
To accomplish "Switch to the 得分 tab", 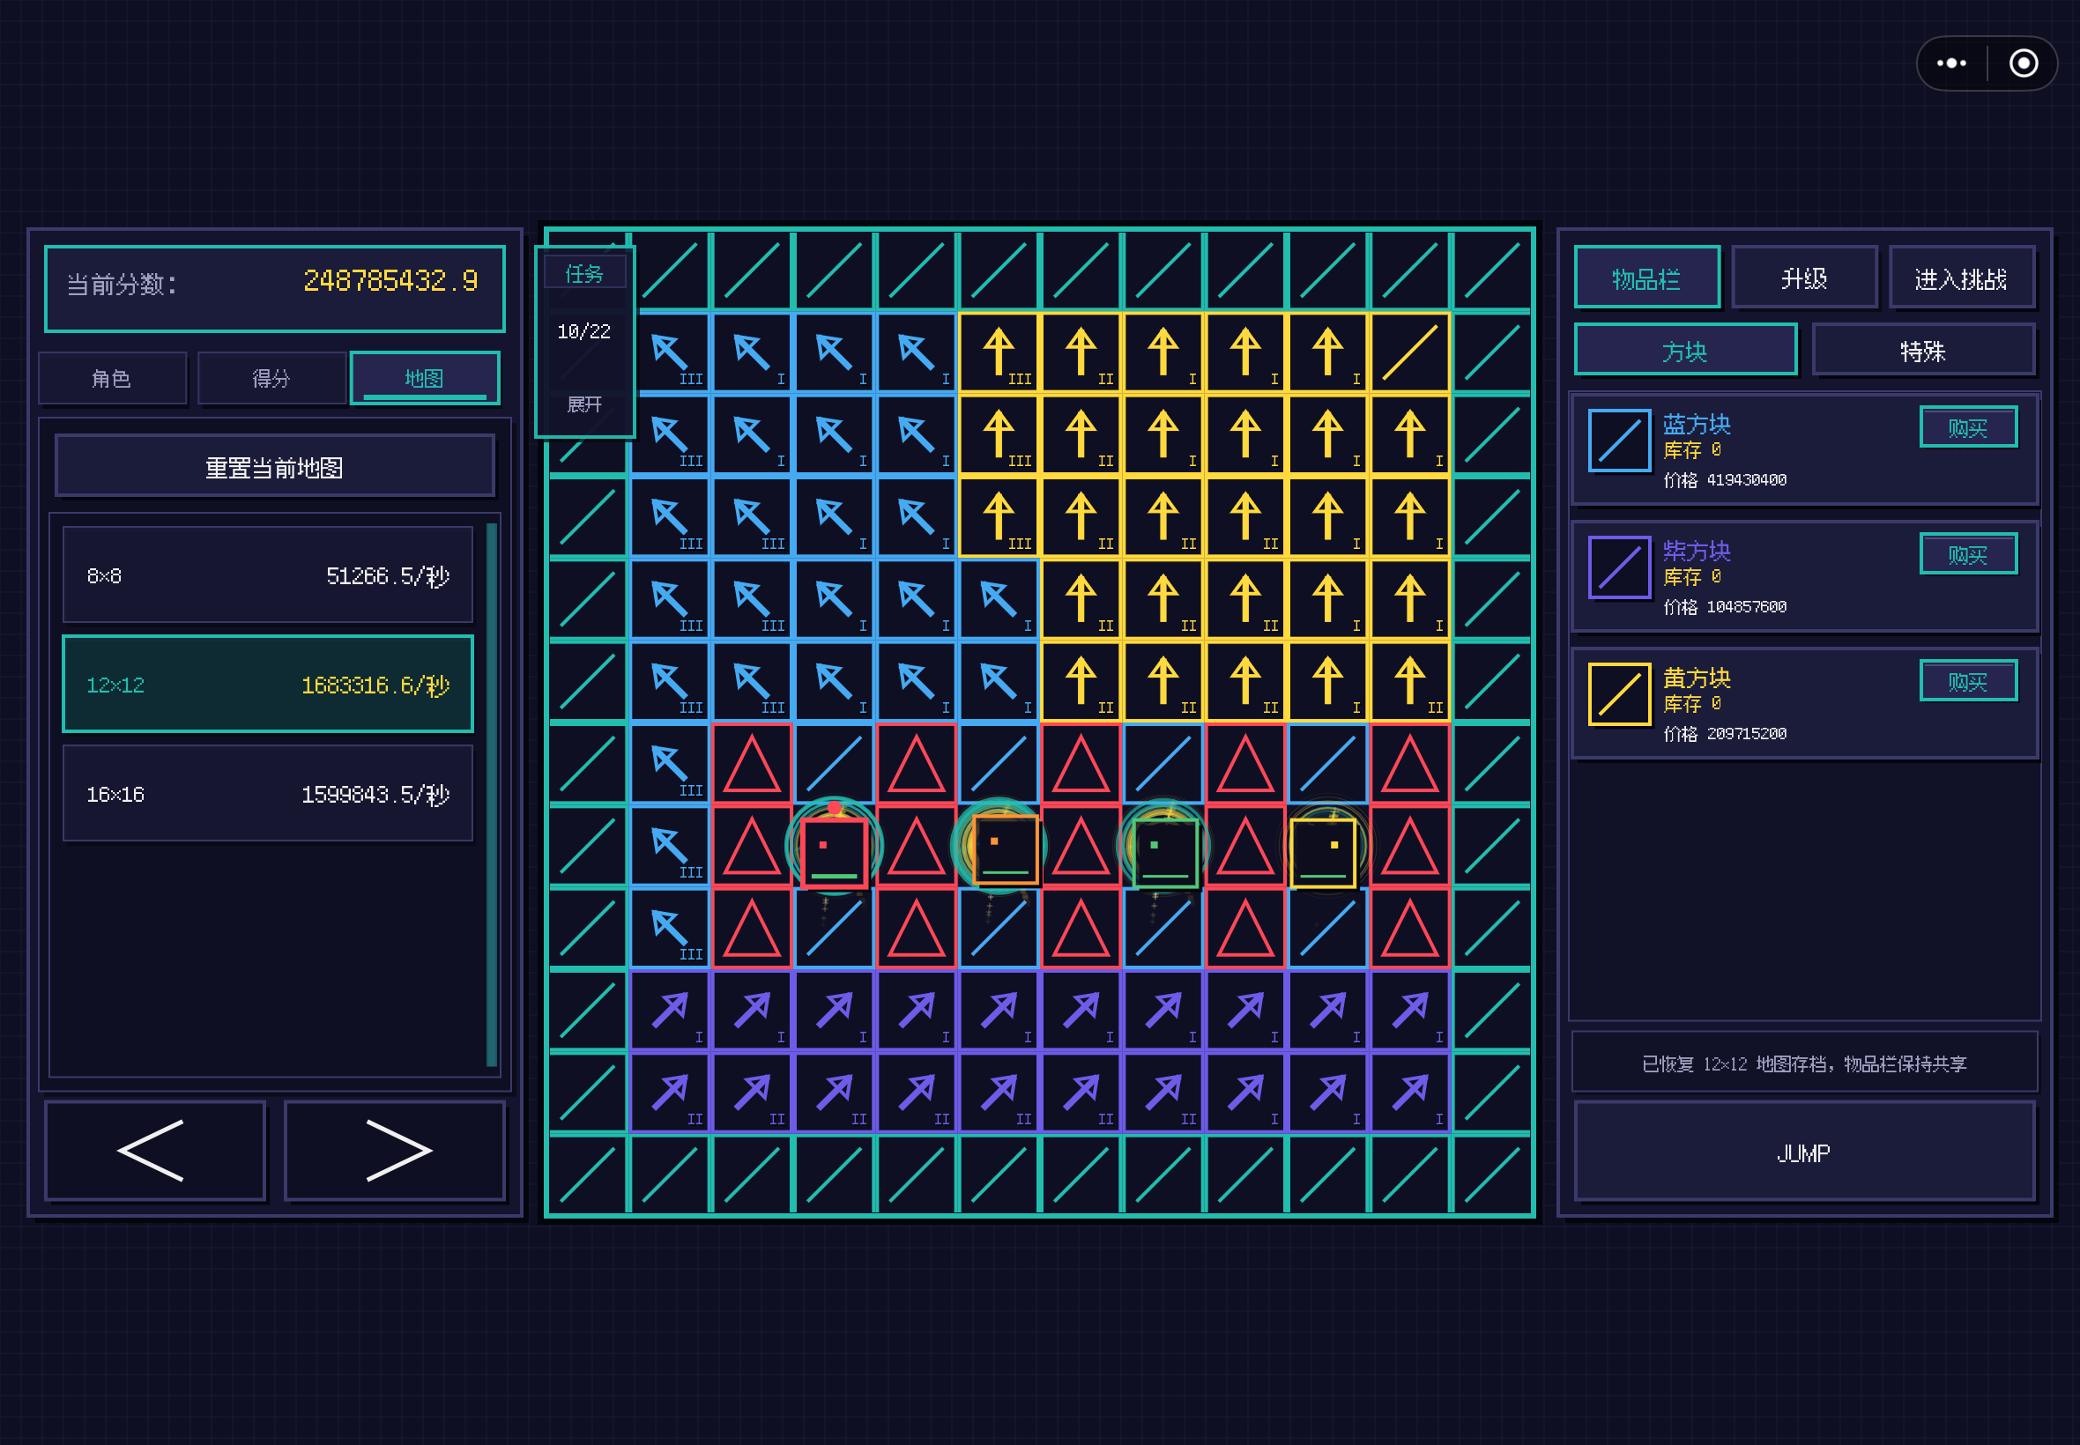I will click(x=271, y=379).
